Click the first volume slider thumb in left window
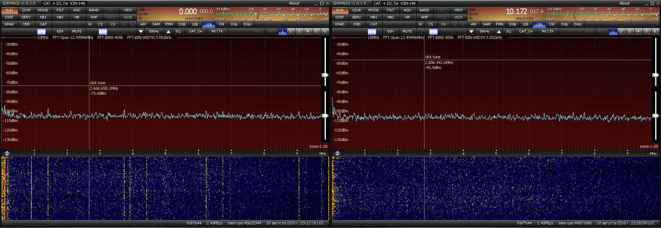 coord(41,31)
